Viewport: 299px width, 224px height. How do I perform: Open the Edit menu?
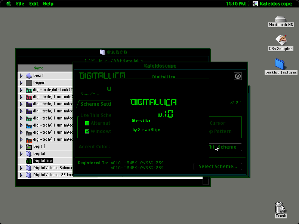[34, 4]
